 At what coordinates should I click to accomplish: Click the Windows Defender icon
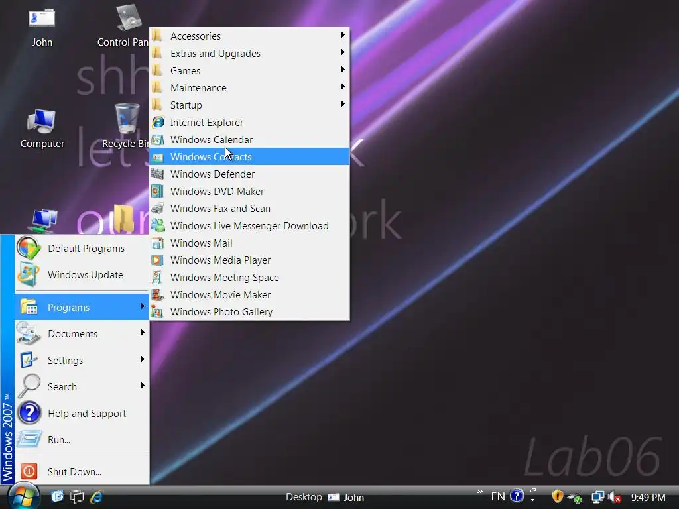click(x=158, y=174)
